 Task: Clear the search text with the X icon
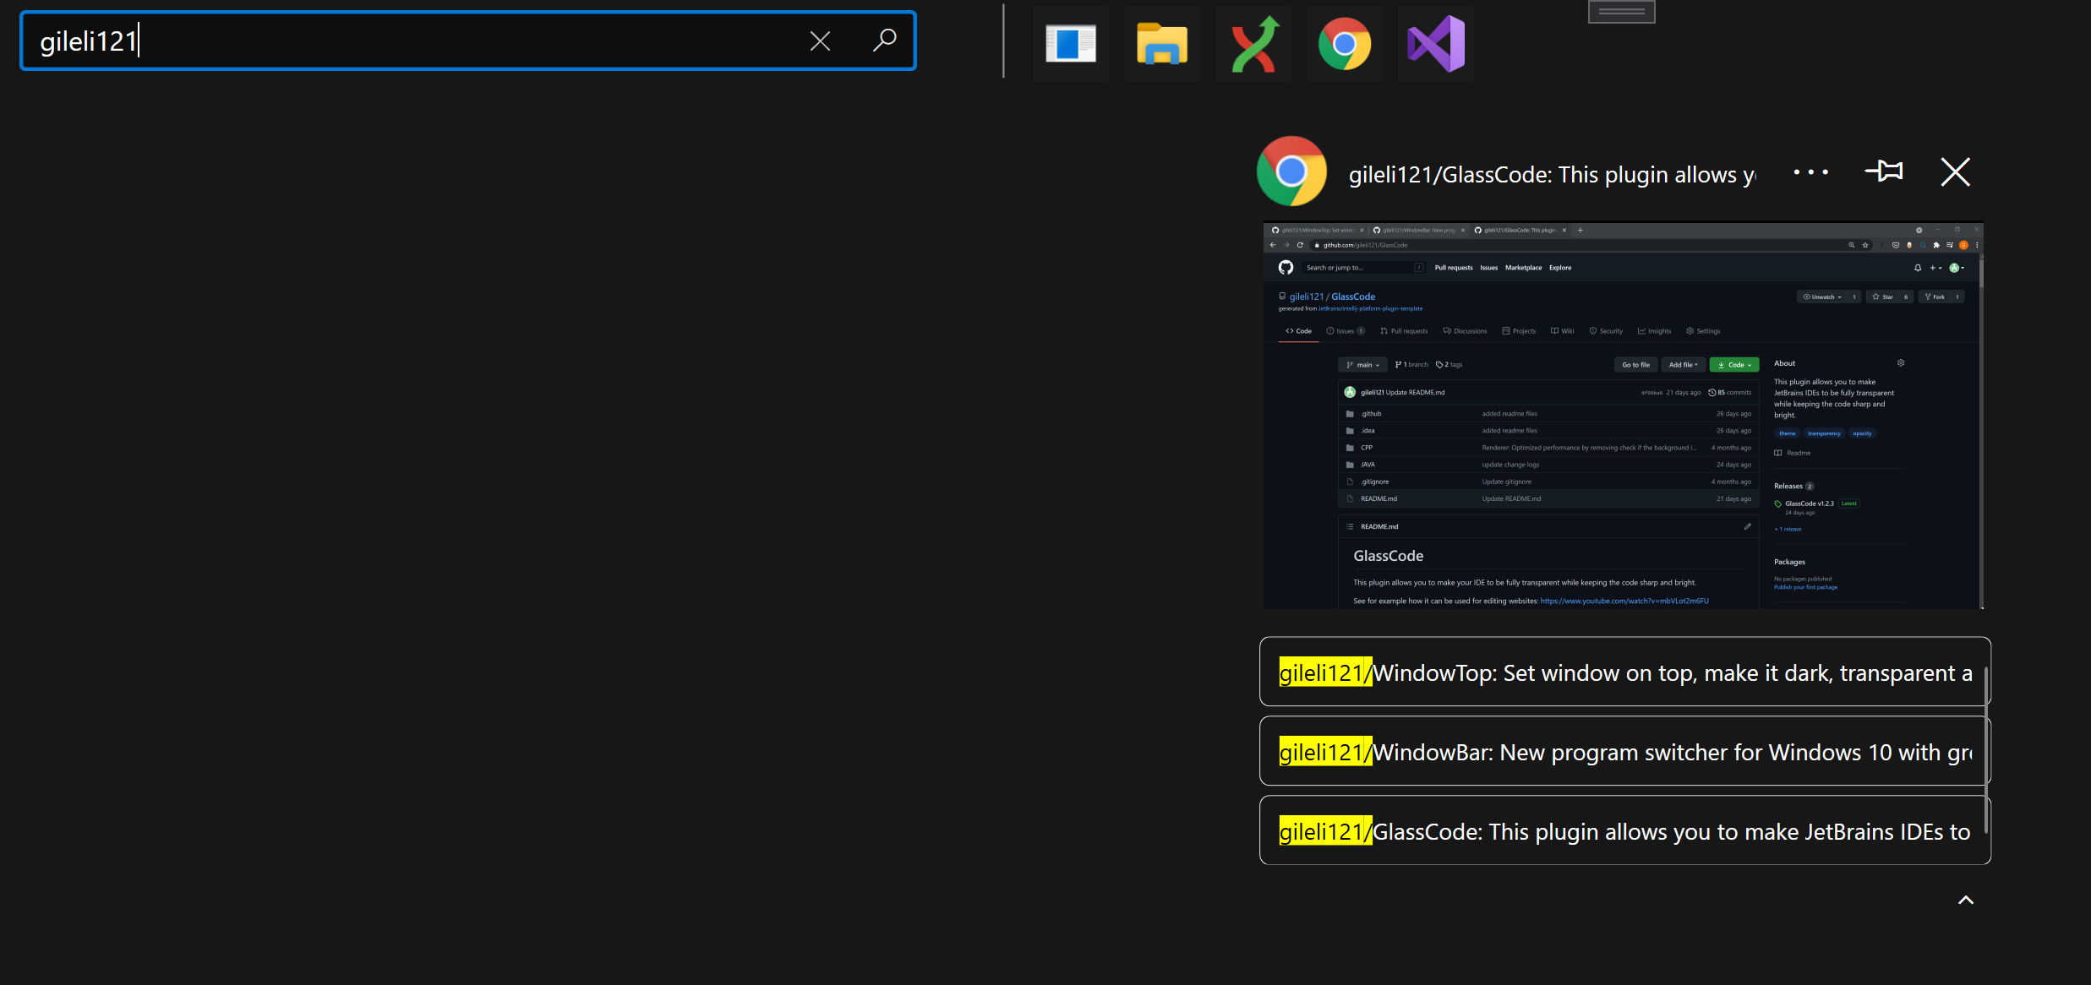click(820, 41)
